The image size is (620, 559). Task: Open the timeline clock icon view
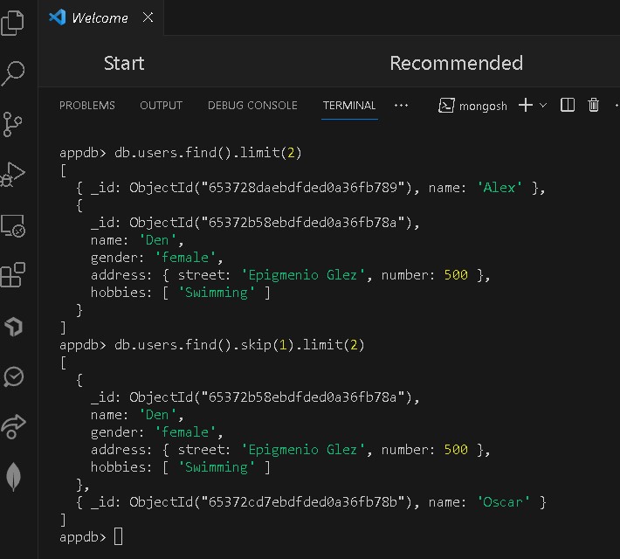click(13, 376)
